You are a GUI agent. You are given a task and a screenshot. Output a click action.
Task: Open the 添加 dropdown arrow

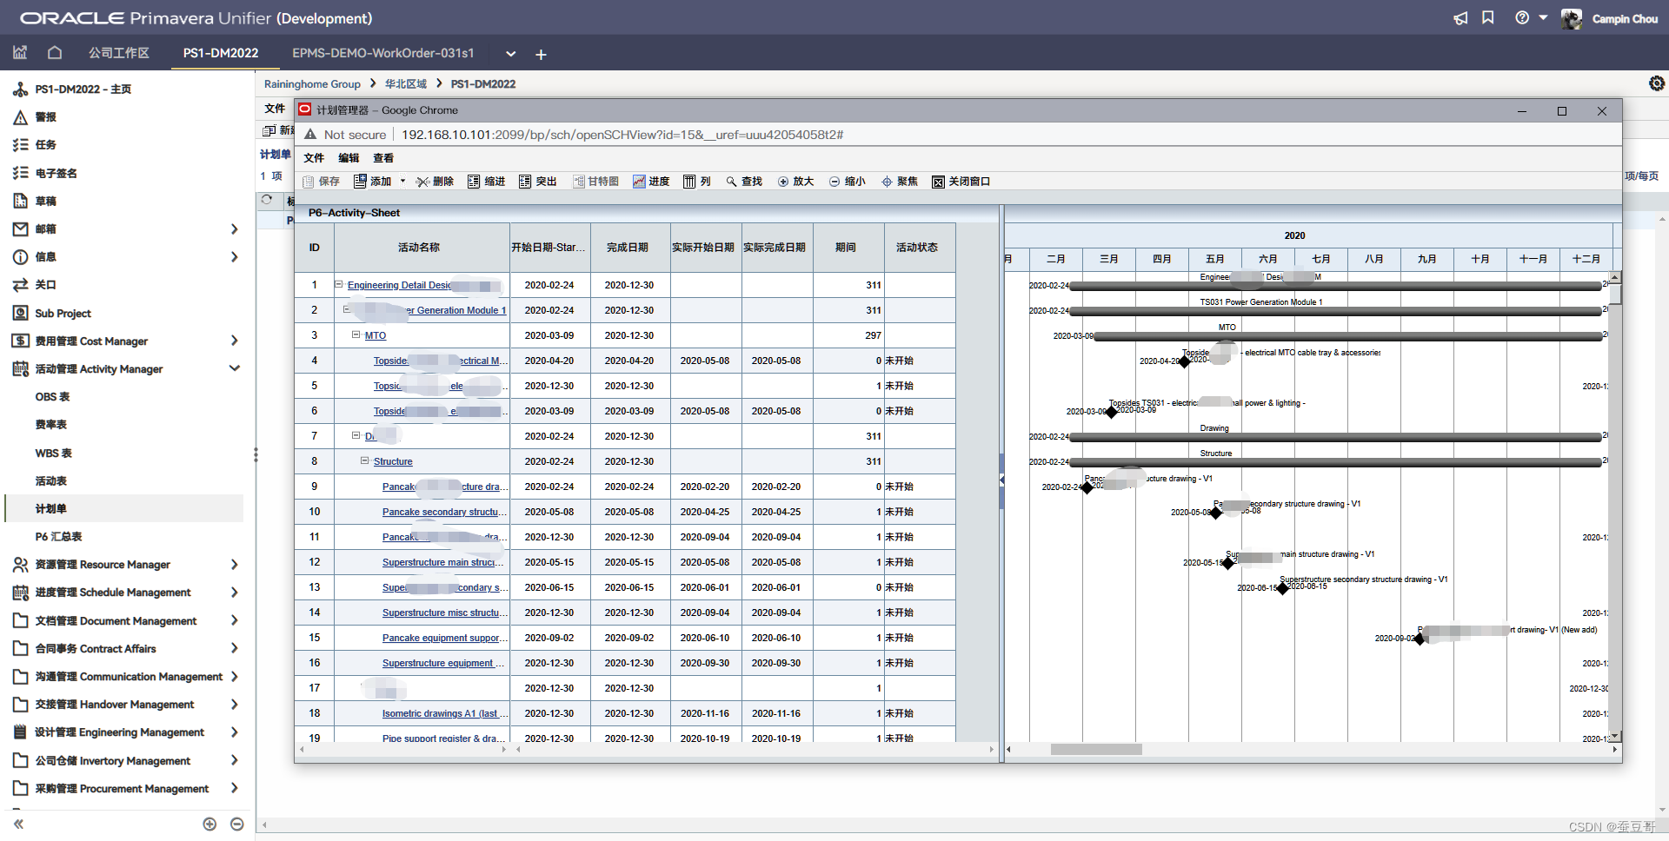(x=402, y=182)
